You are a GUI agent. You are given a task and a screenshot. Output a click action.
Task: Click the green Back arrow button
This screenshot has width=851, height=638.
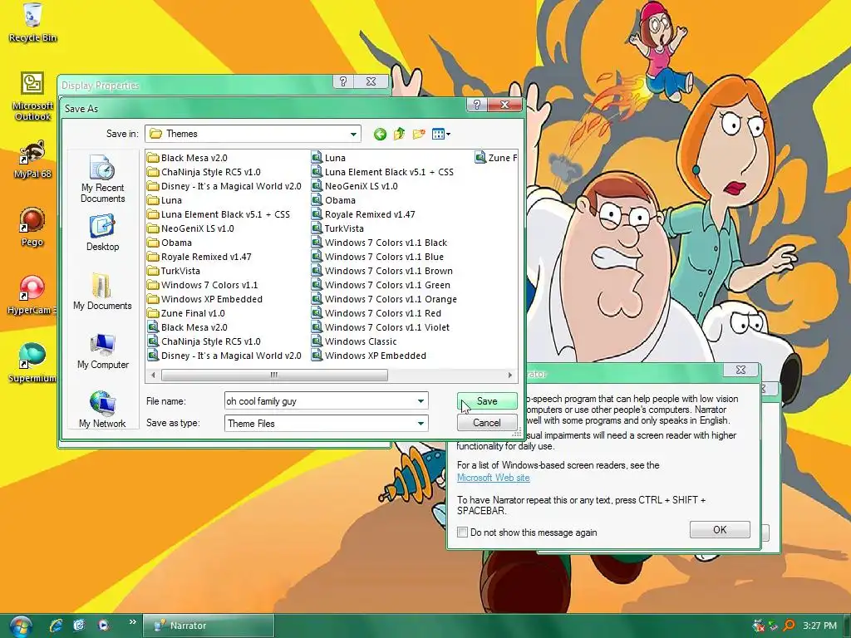(x=380, y=134)
